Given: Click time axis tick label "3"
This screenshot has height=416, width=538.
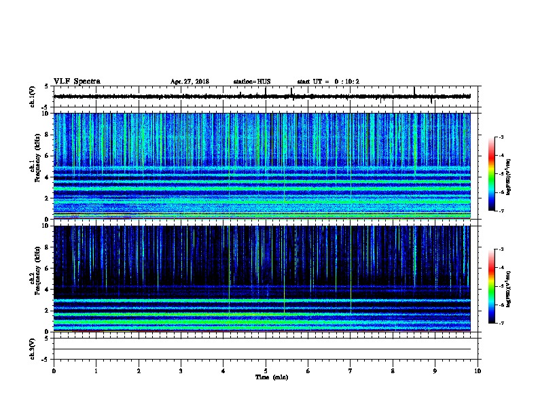Looking at the screenshot, I should (181, 370).
